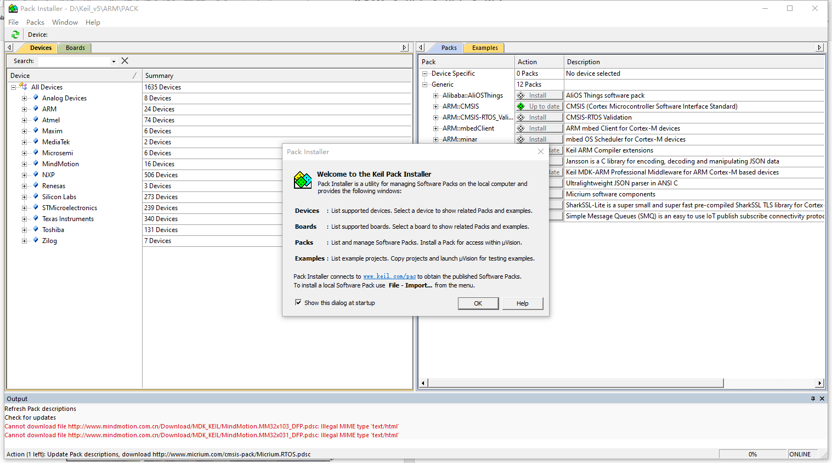
Task: Expand the NXP device tree node
Action: (x=24, y=175)
